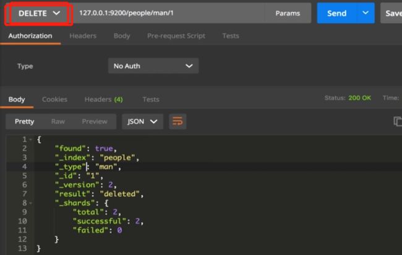
Task: Click the "result": "deleted" line
Action: point(99,194)
